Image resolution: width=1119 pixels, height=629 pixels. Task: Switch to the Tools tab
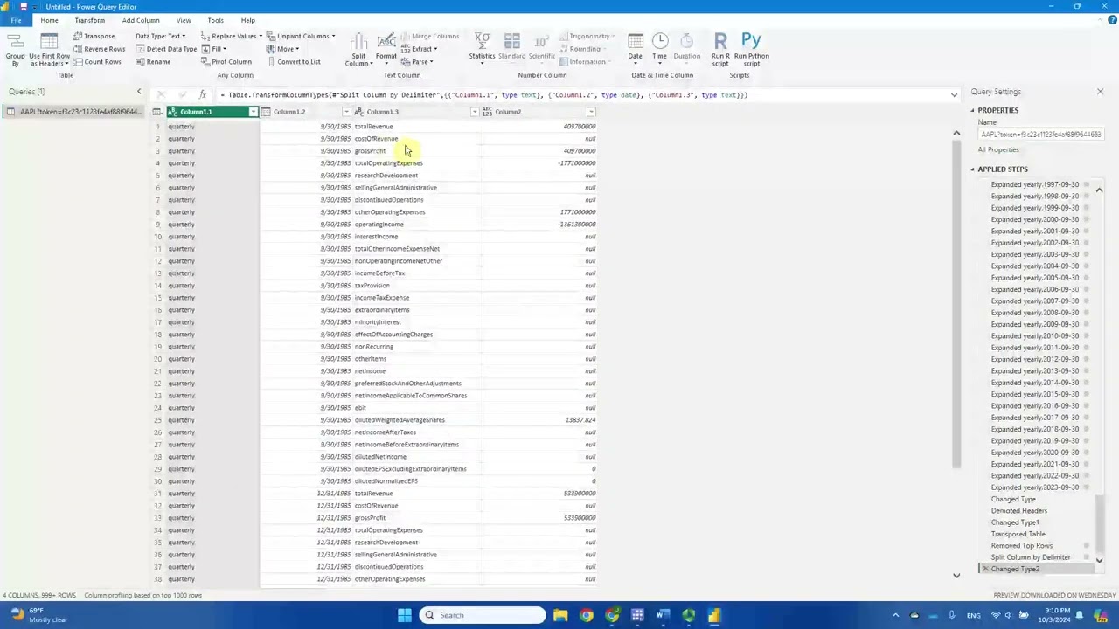(215, 20)
